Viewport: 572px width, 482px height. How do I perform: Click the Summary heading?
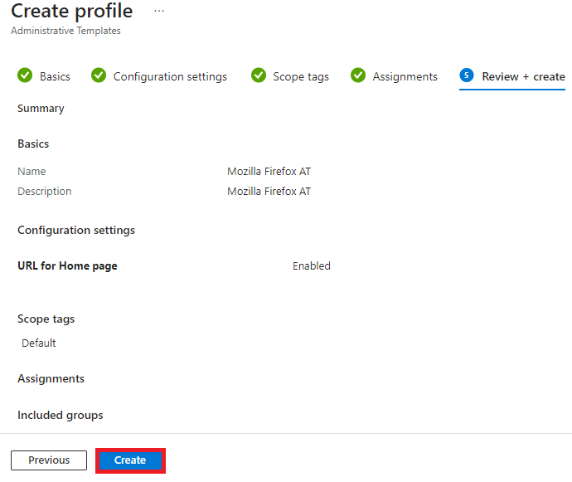41,109
